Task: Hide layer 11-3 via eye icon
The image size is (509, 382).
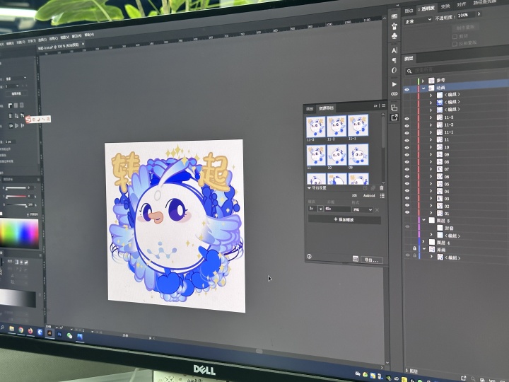Action: (x=406, y=119)
